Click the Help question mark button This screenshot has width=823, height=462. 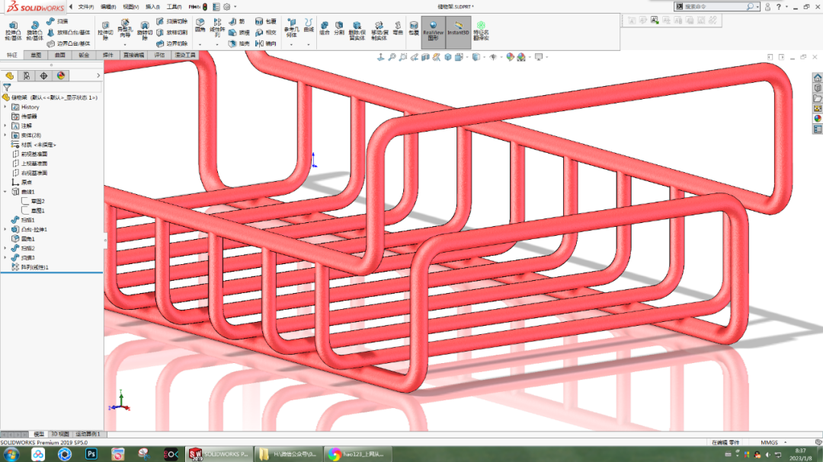(779, 6)
